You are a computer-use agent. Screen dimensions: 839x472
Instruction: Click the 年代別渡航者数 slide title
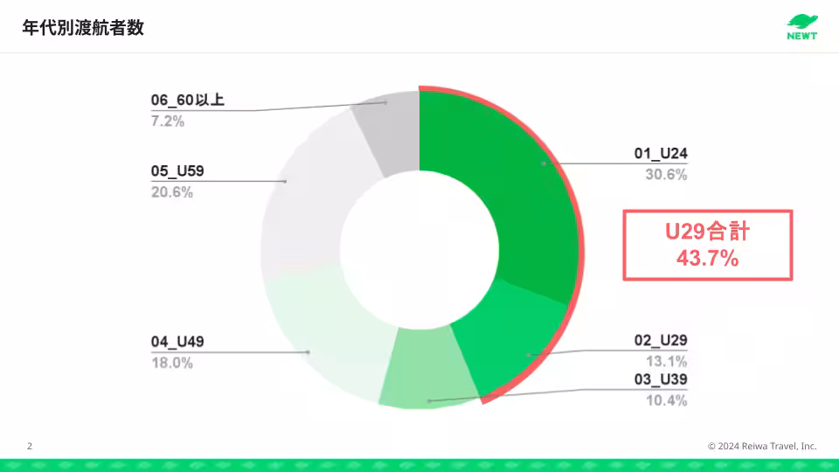tap(83, 28)
